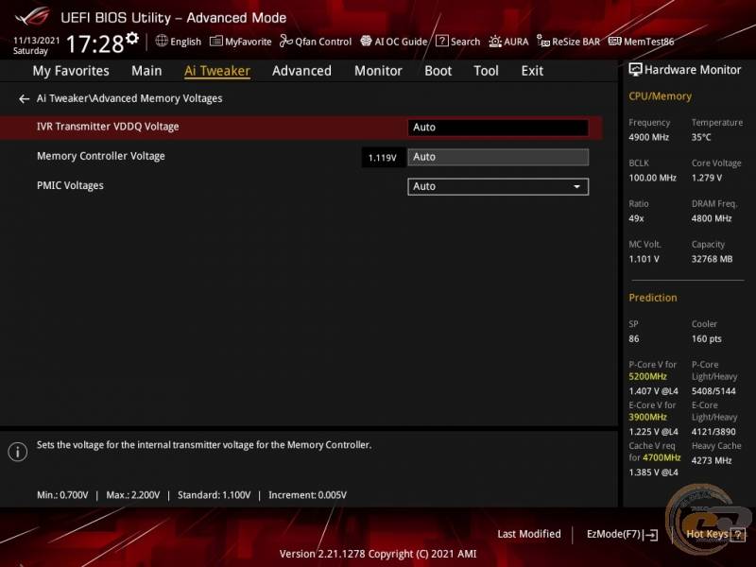
Task: Open the Hot Keys help
Action: click(x=716, y=534)
